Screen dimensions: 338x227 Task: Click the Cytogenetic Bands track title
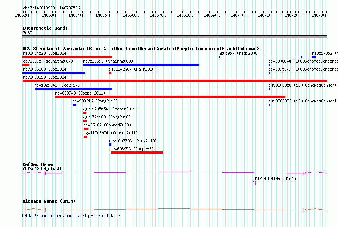(45, 28)
